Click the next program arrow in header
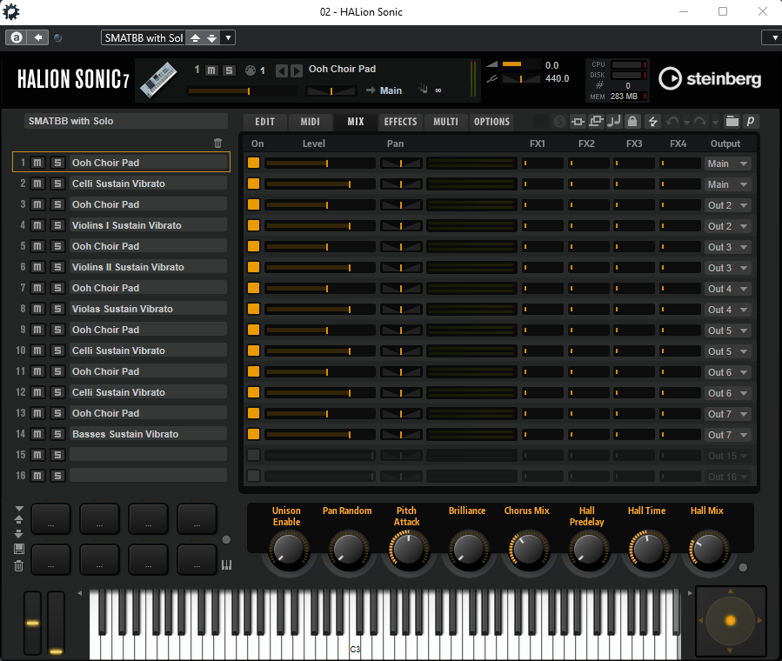Viewport: 782px width, 661px height. point(297,70)
